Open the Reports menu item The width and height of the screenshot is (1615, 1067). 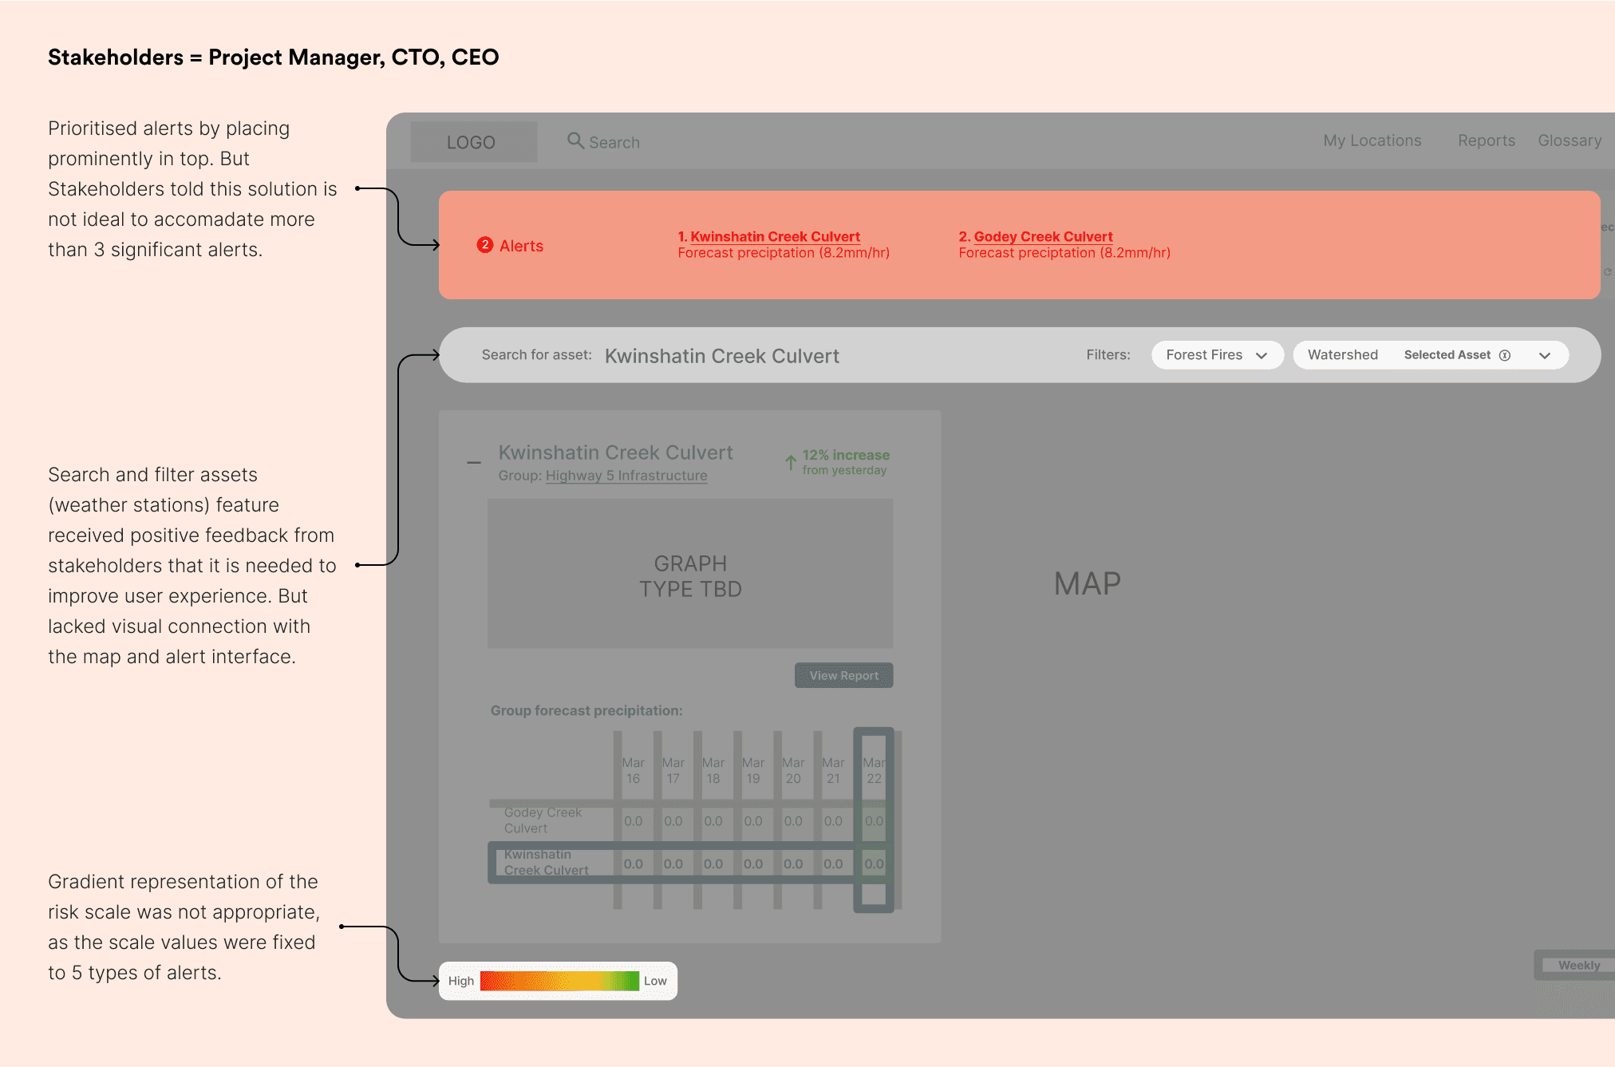[1486, 140]
